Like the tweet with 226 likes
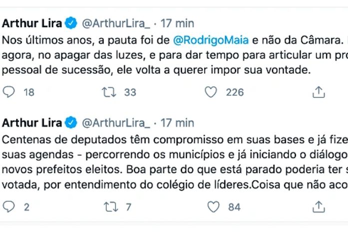This screenshot has height=232, width=348. pyautogui.click(x=212, y=92)
